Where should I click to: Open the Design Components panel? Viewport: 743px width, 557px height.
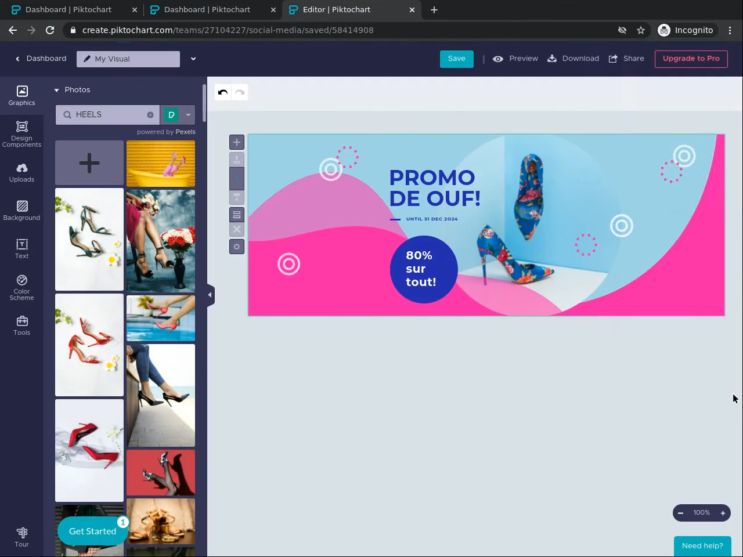click(21, 135)
